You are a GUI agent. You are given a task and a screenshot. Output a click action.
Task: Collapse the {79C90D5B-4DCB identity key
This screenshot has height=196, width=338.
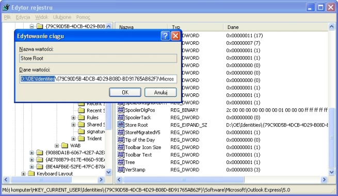coord(31,26)
